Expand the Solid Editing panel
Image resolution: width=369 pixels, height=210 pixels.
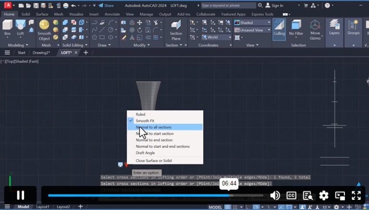pyautogui.click(x=75, y=45)
